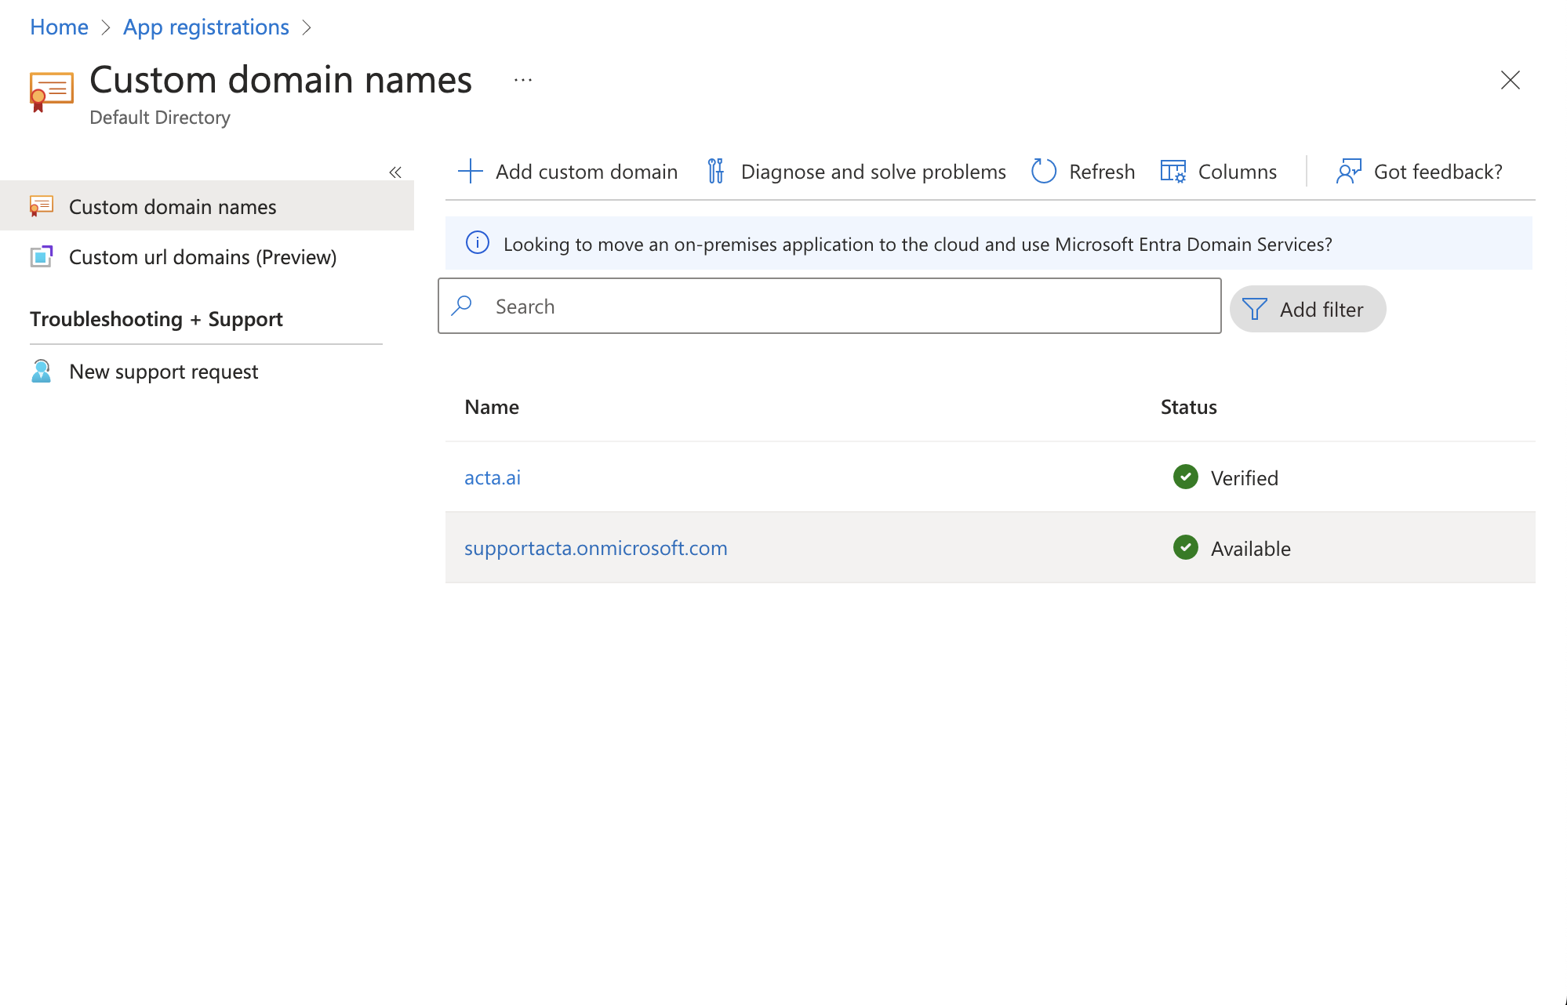
Task: Open the acta.ai domain link
Action: point(493,477)
